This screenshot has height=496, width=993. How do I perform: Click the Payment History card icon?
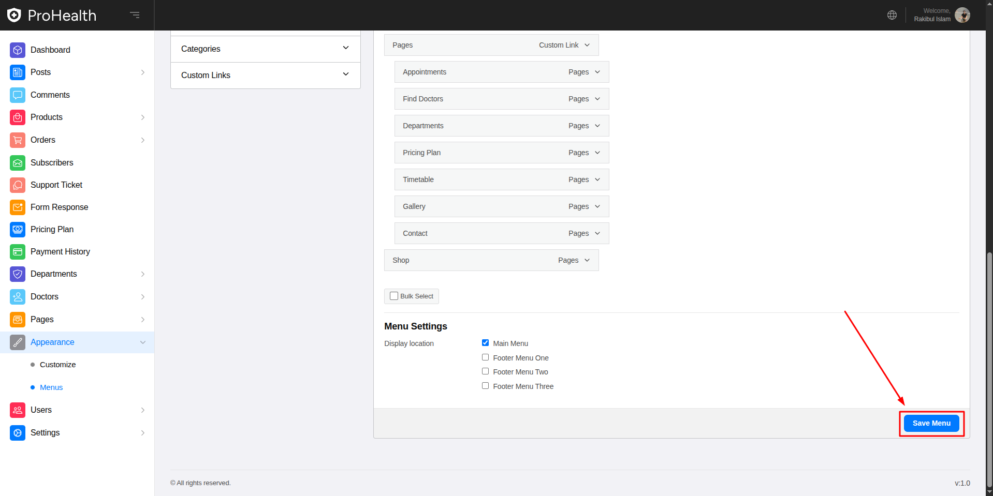18,252
